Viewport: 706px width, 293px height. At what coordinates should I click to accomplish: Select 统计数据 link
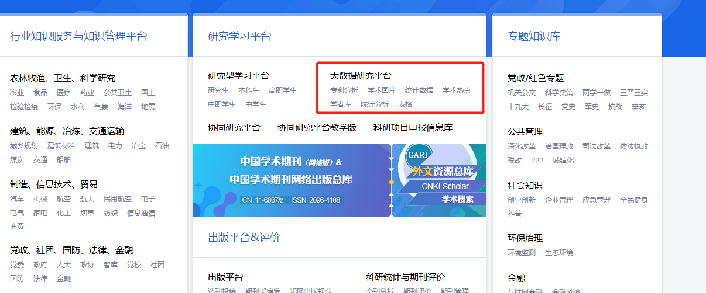pyautogui.click(x=419, y=90)
